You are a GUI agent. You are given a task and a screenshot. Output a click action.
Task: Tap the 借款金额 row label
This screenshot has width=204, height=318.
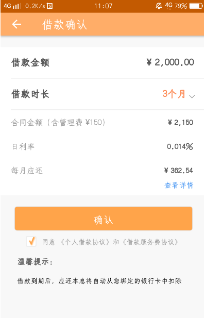point(30,62)
